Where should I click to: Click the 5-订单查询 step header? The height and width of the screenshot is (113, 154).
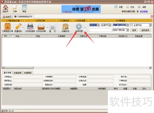coord(120,21)
